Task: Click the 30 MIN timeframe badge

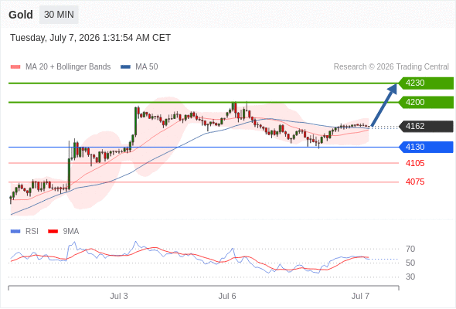Action: pyautogui.click(x=59, y=15)
